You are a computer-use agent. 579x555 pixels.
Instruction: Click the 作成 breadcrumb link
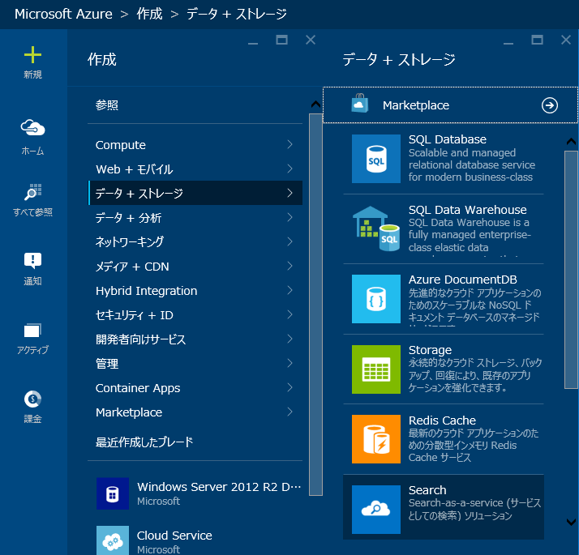coord(149,14)
